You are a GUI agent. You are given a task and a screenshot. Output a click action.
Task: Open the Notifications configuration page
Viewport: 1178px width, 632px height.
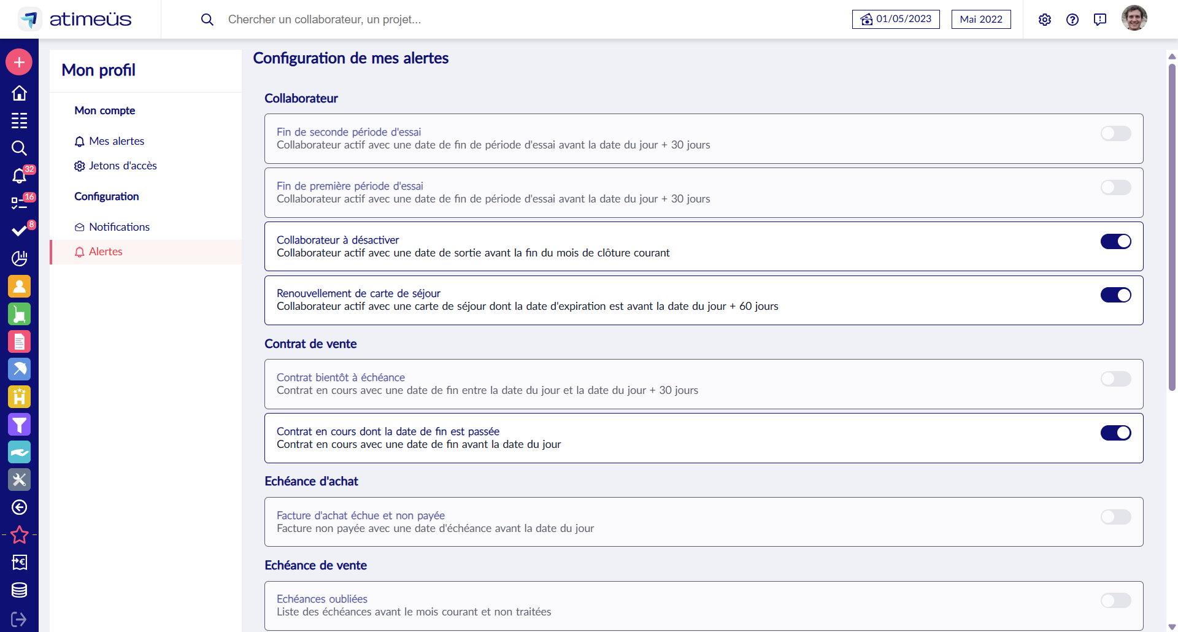(118, 226)
